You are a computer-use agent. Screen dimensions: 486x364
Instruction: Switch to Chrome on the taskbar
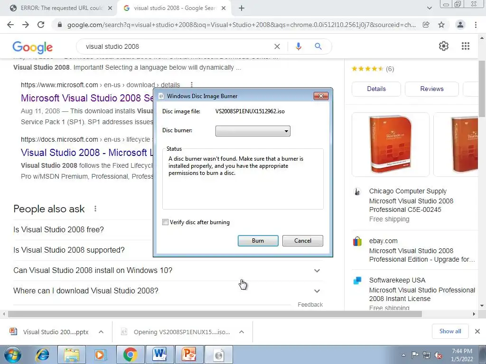click(130, 355)
